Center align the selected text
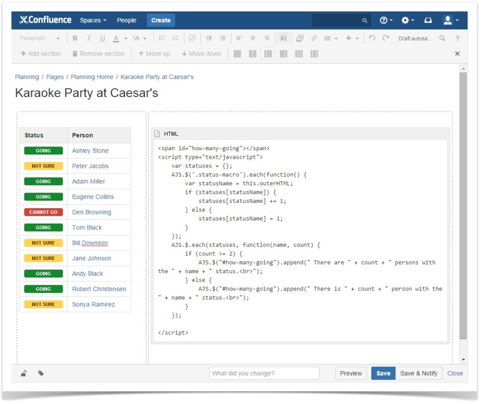 click(253, 38)
